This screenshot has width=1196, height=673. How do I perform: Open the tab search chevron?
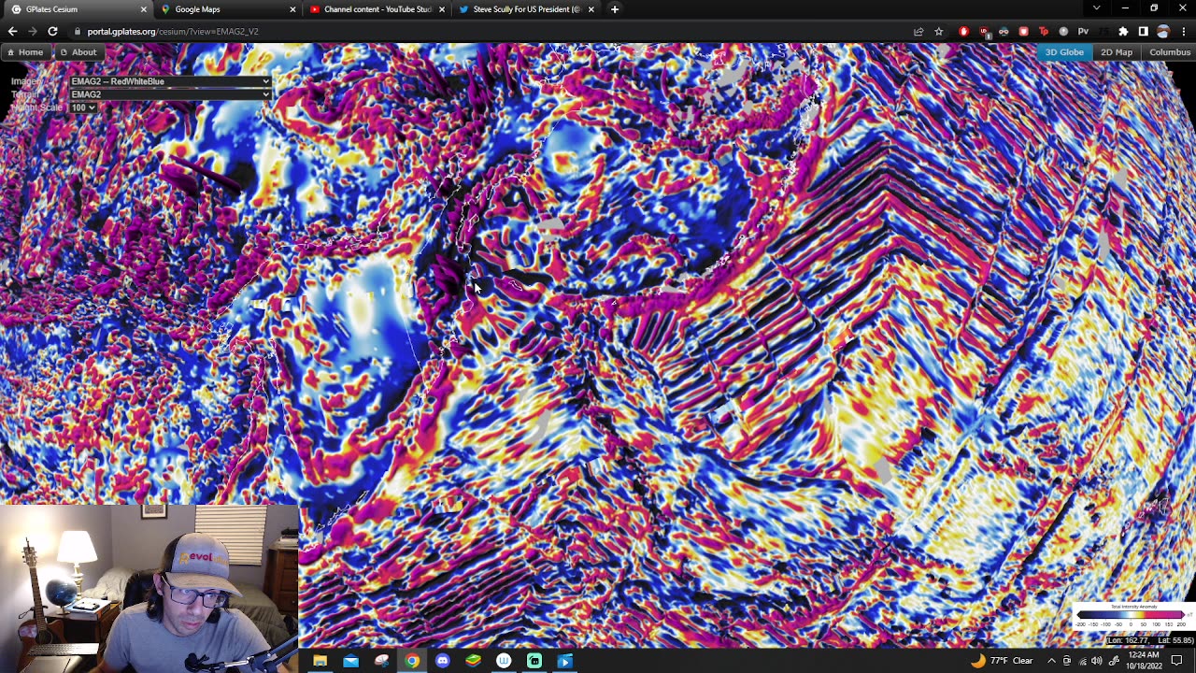pyautogui.click(x=1096, y=8)
